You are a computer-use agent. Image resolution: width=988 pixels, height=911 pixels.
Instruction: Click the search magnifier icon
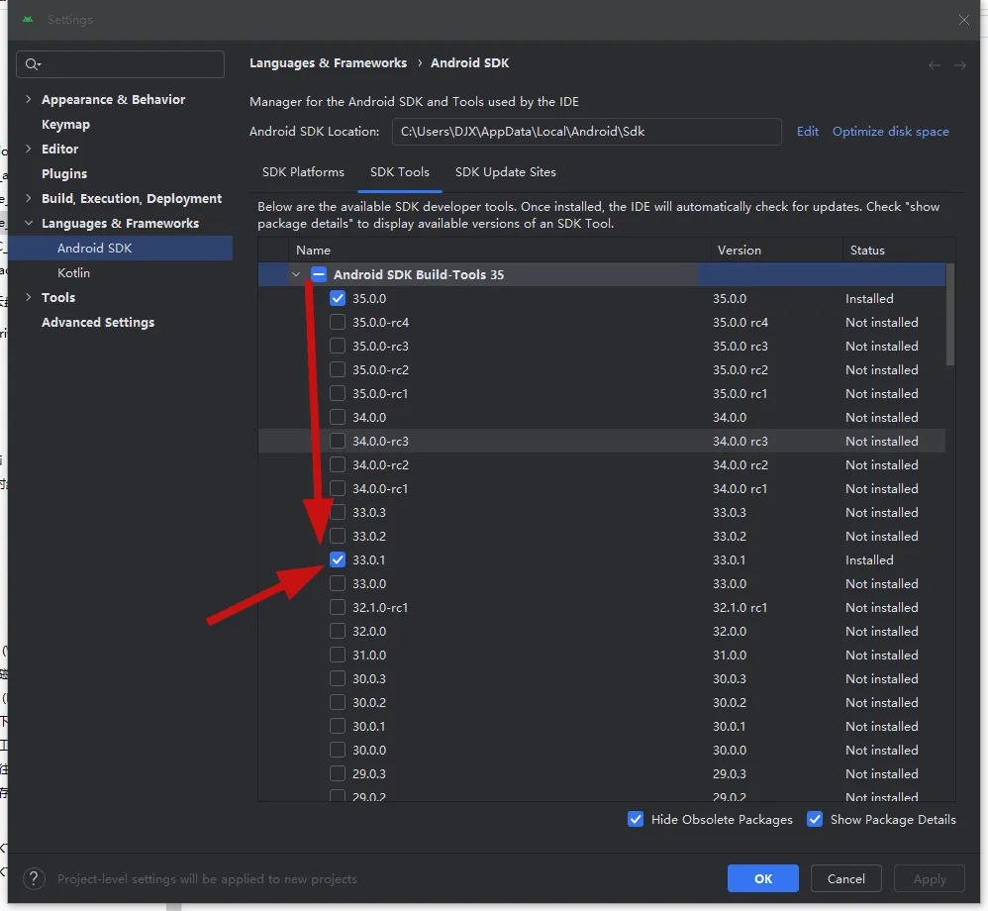[33, 64]
